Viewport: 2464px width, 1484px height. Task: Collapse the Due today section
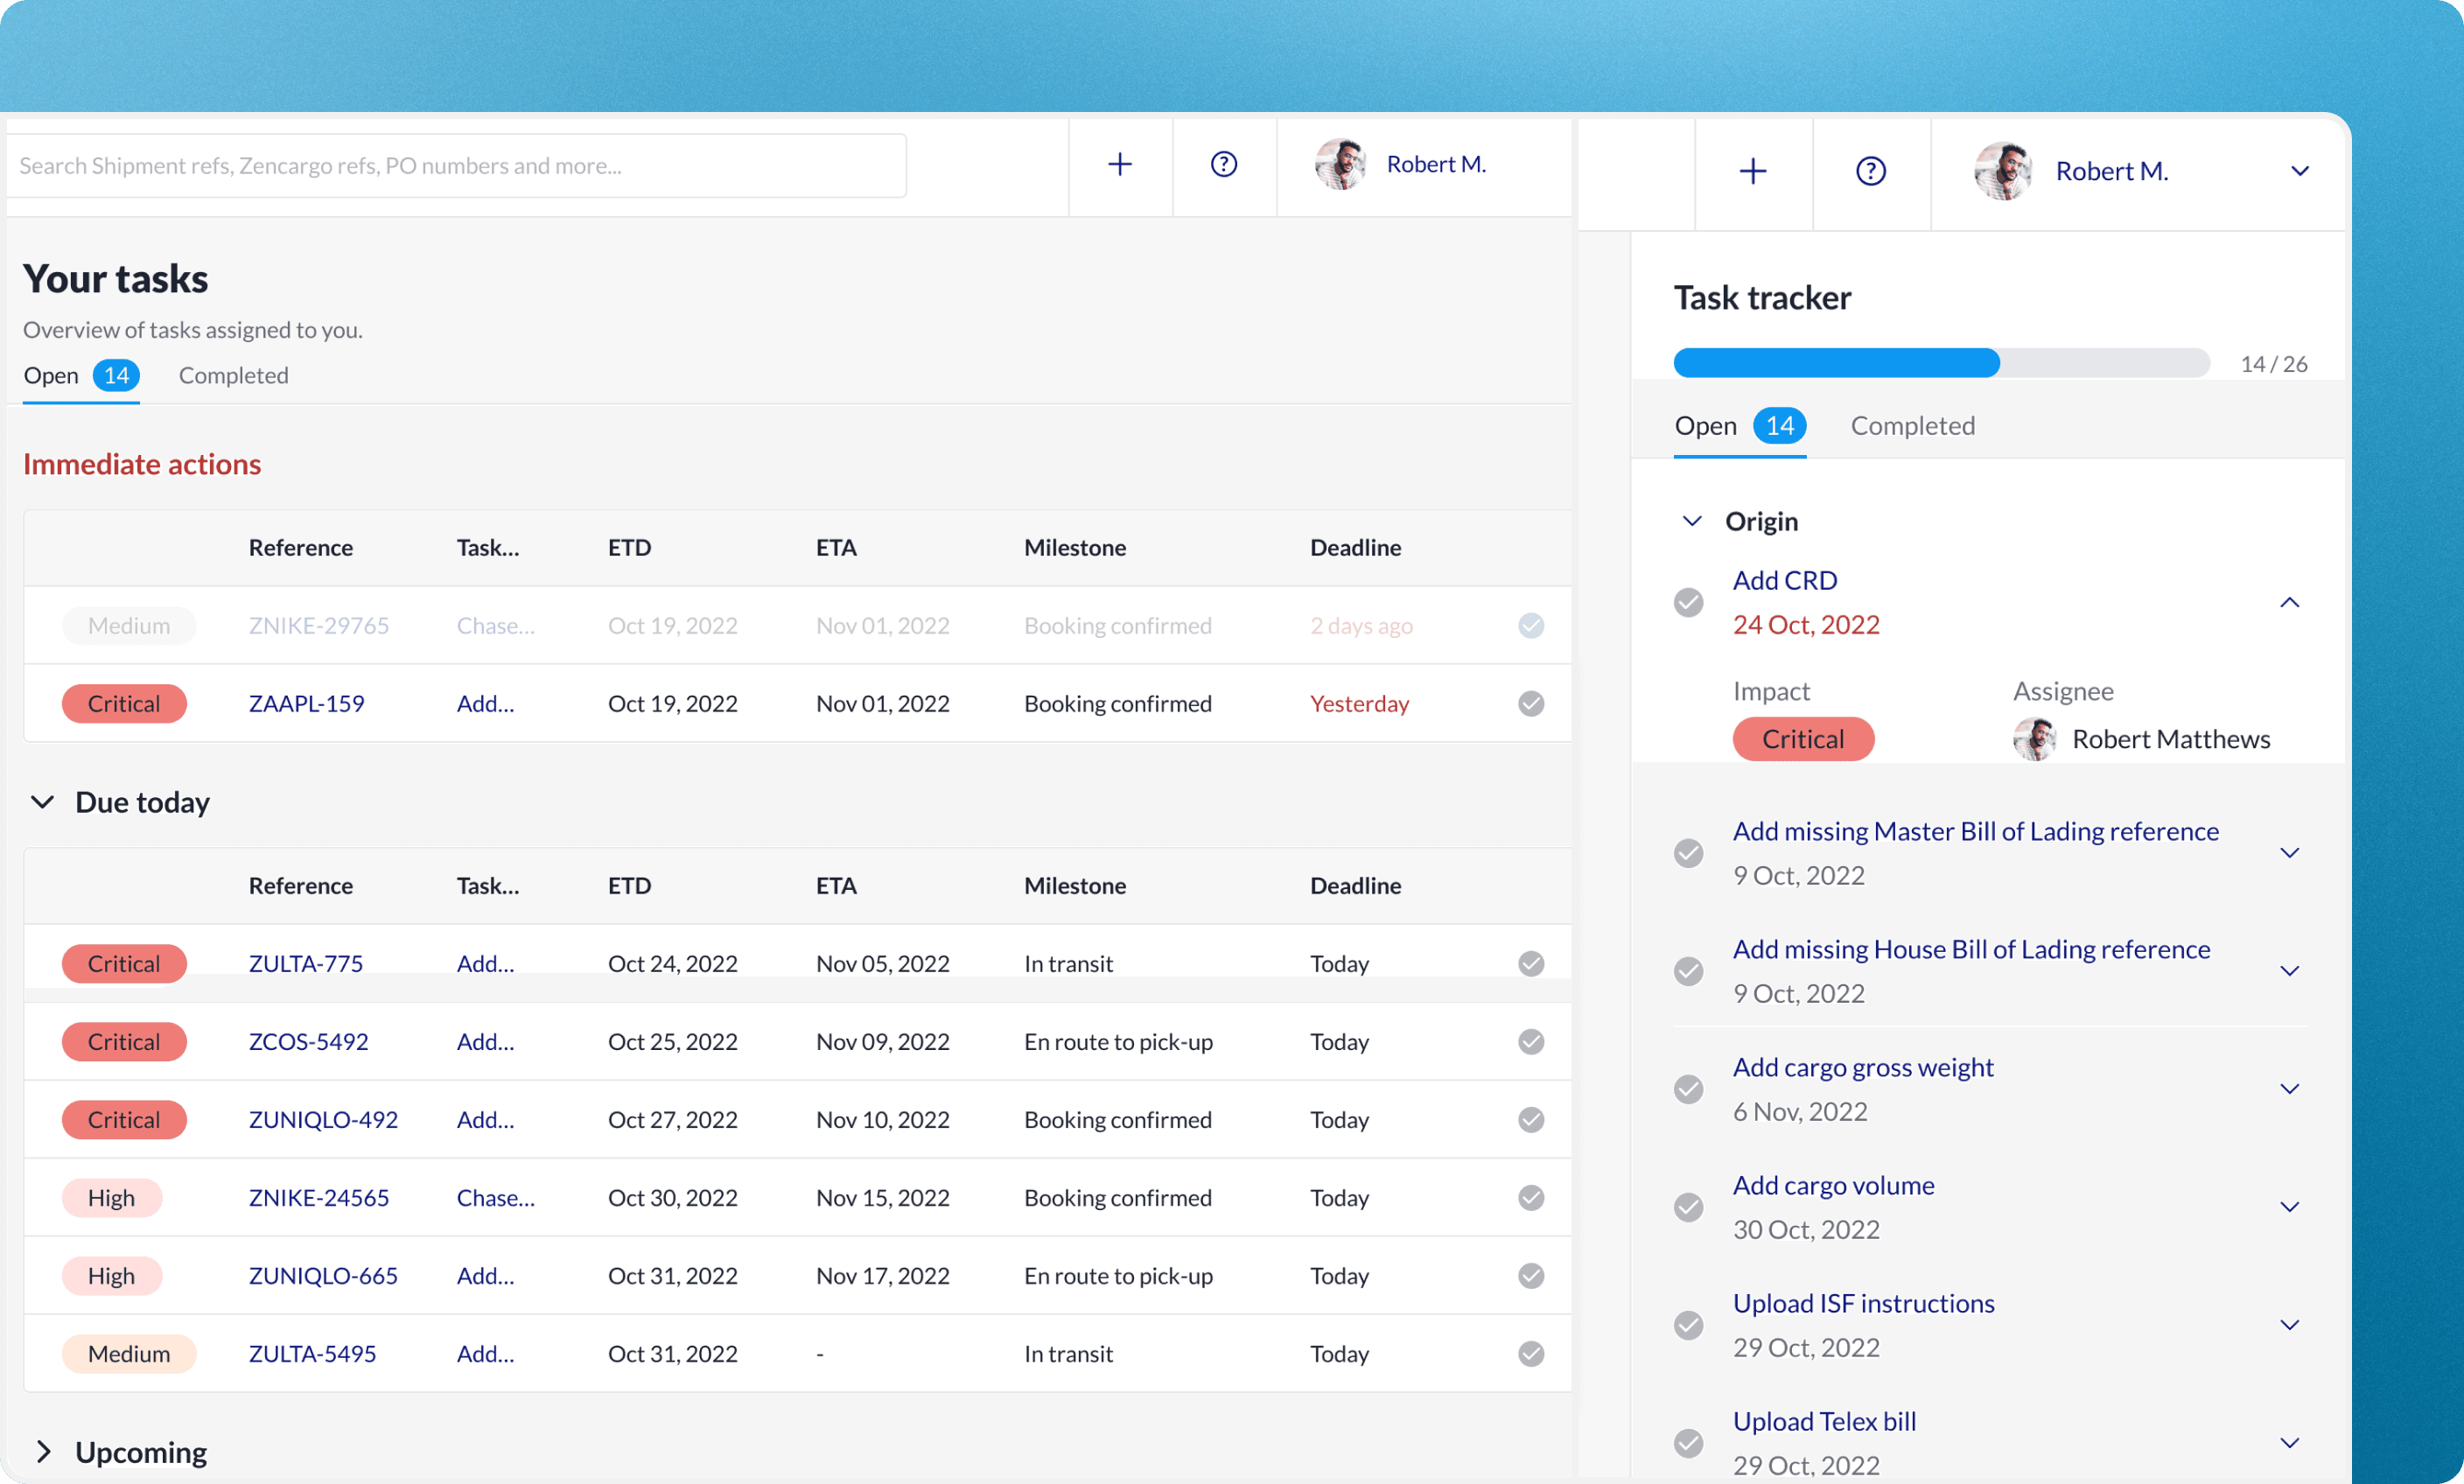[x=42, y=802]
